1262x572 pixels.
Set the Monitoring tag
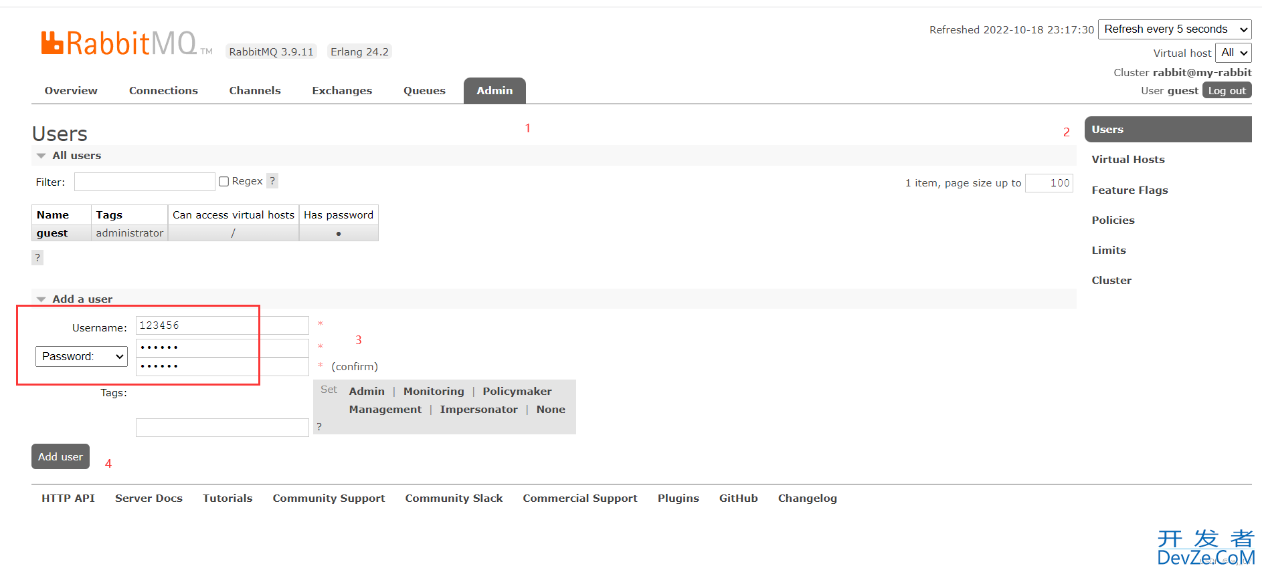click(434, 392)
